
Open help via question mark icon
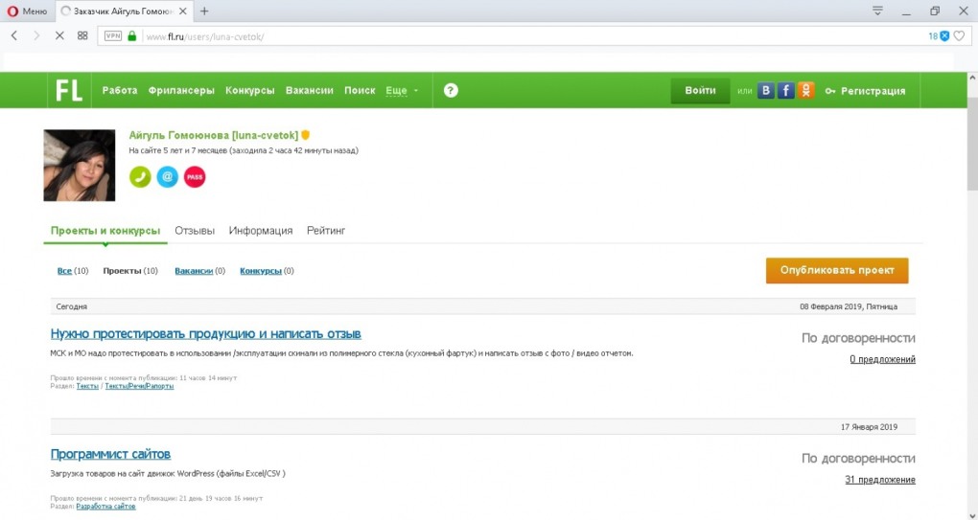(x=451, y=91)
